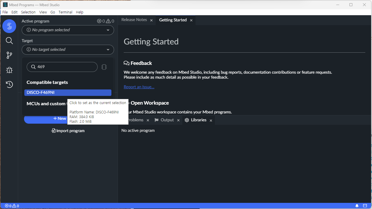Click errors and warnings counter in status bar
372x209 pixels.
click(12, 206)
